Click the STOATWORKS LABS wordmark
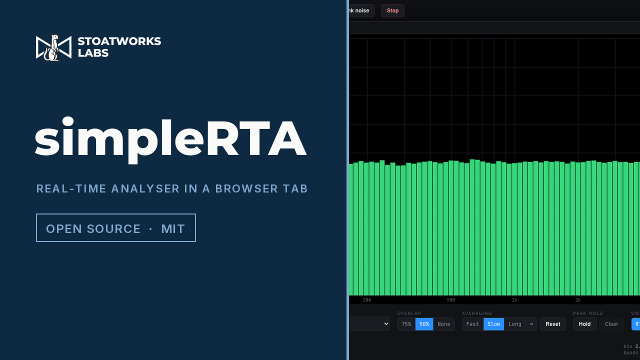 coord(119,47)
